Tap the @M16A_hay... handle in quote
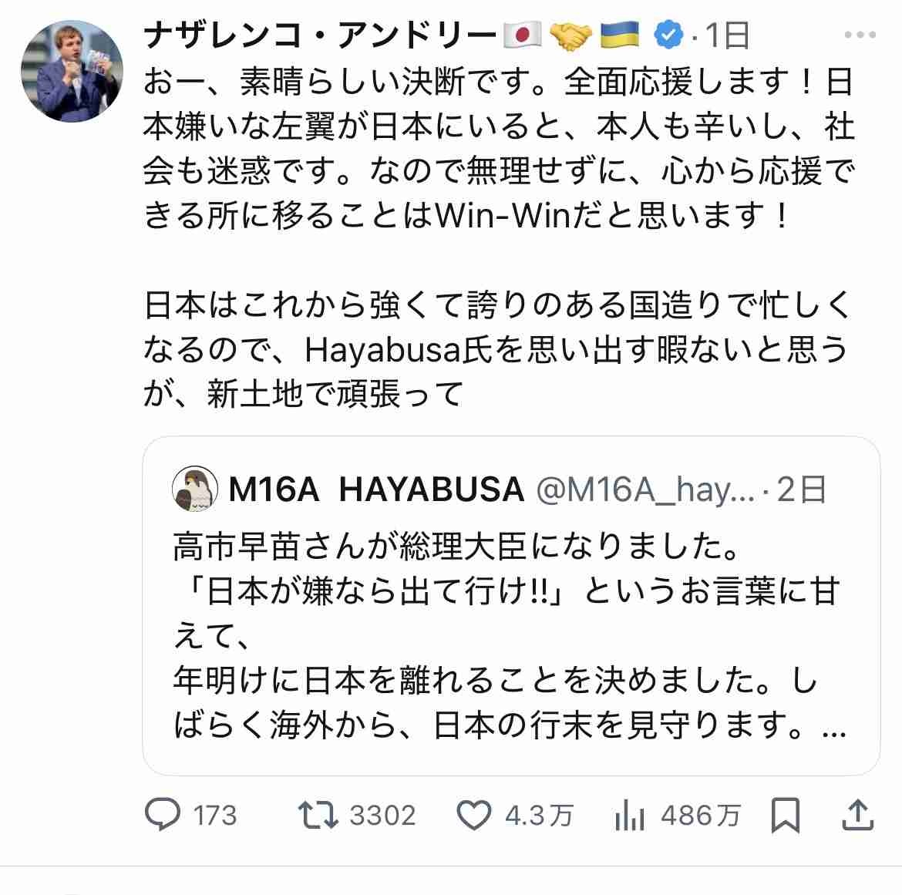 click(645, 490)
